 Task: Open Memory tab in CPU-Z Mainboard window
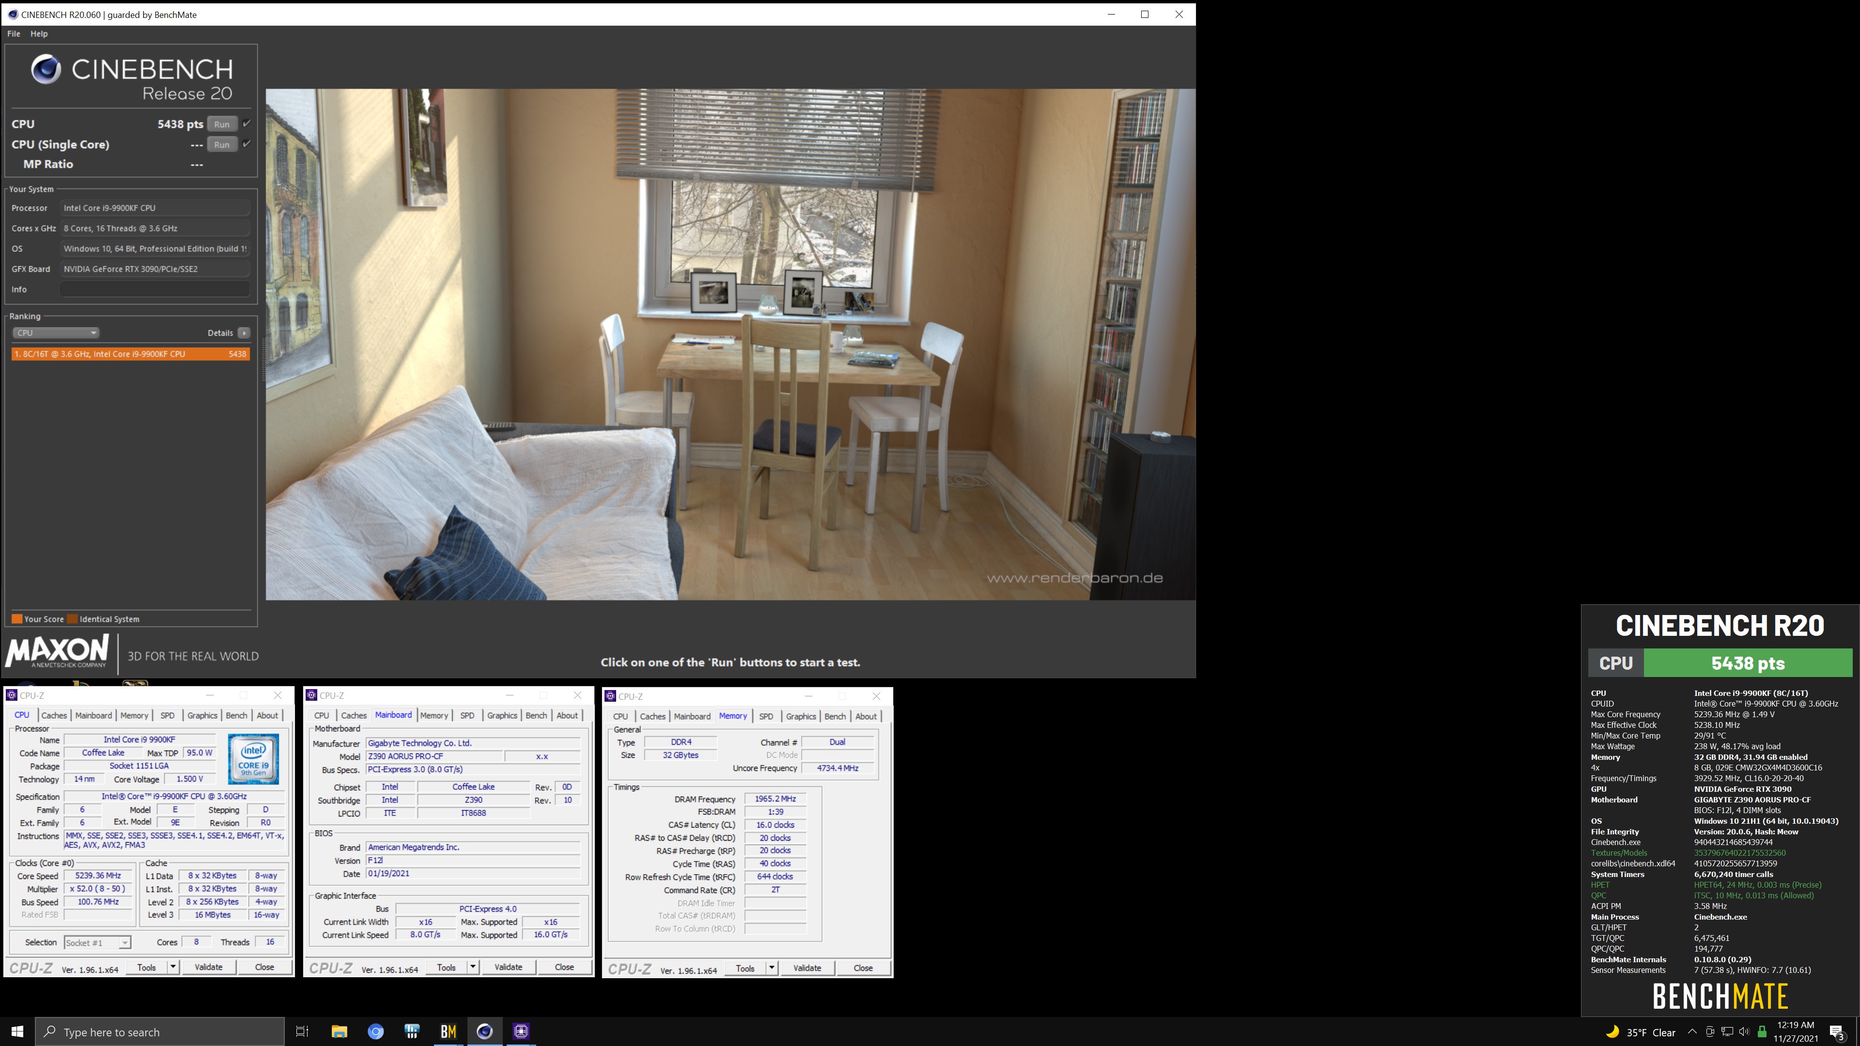point(434,715)
